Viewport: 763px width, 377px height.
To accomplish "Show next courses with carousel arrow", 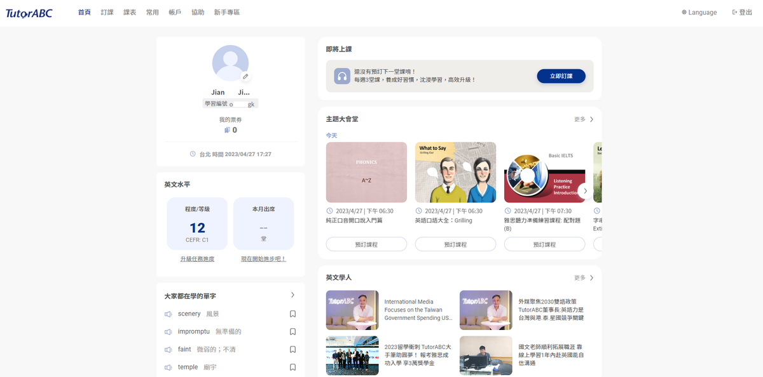I will coord(585,191).
